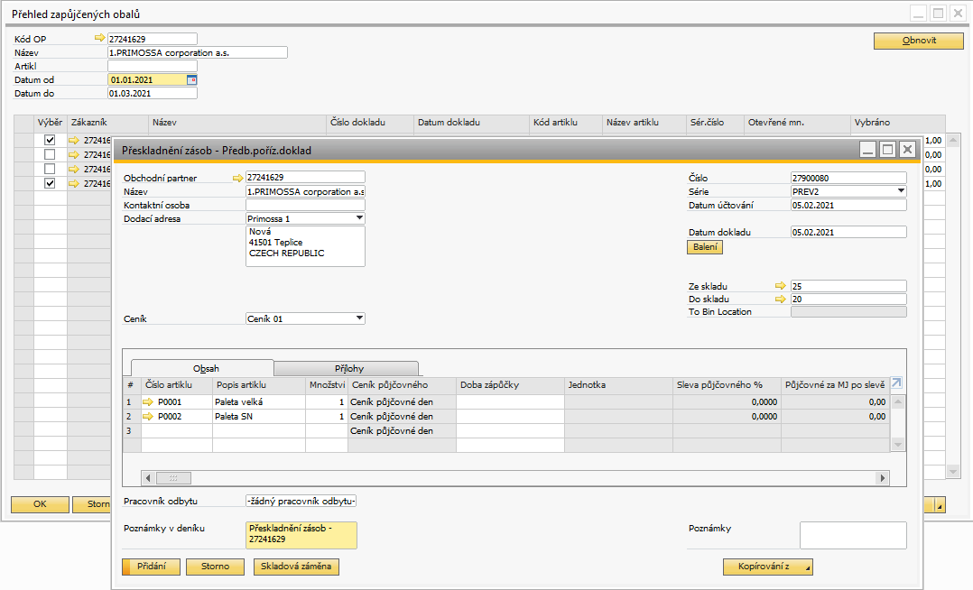Click the overview table scroll-up arrow
This screenshot has width=973, height=590.
[x=952, y=141]
